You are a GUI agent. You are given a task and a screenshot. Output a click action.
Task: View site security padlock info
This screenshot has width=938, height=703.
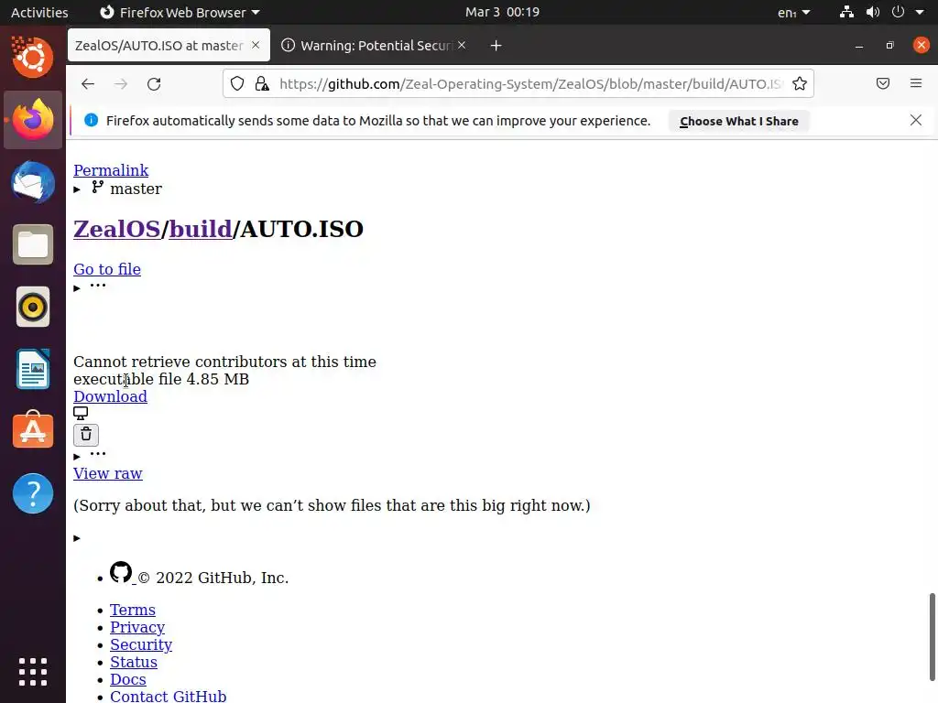click(262, 83)
